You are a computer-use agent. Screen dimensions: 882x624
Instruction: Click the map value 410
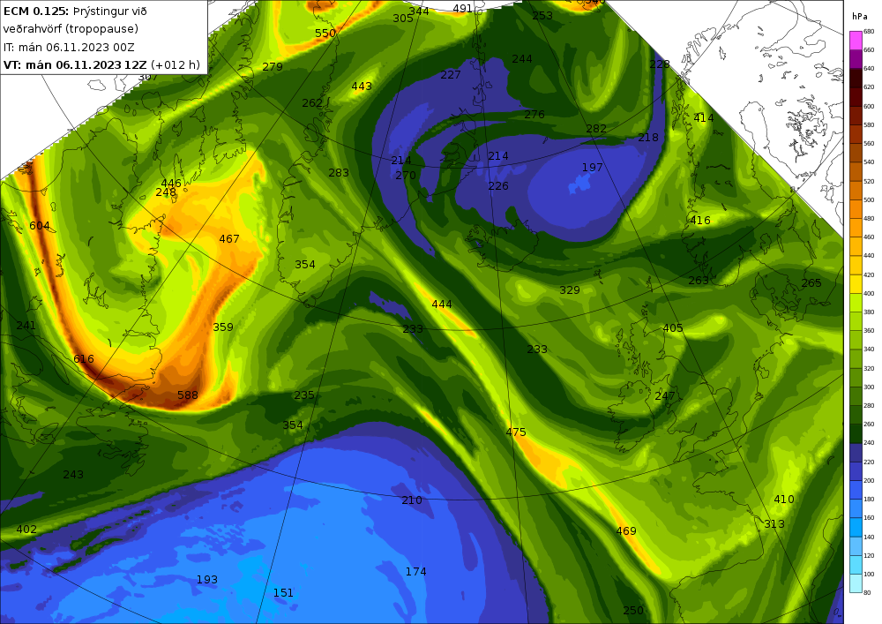click(783, 499)
